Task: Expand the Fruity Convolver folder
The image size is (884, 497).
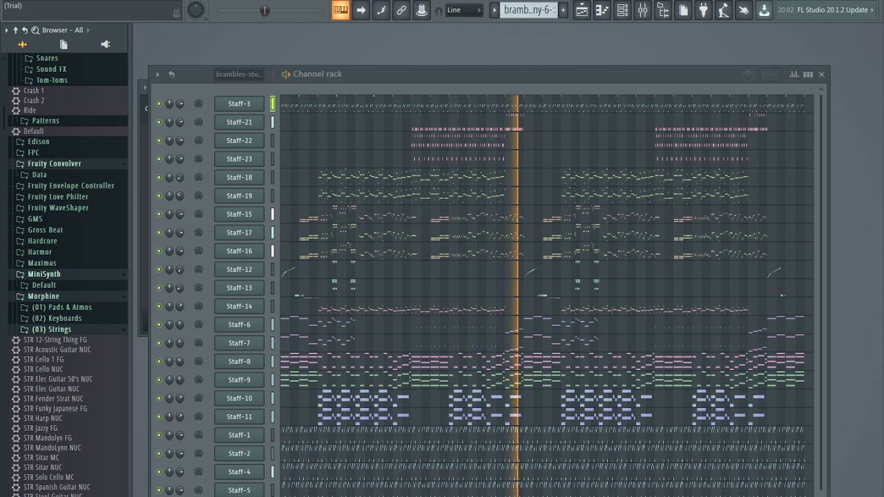Action: 54,164
